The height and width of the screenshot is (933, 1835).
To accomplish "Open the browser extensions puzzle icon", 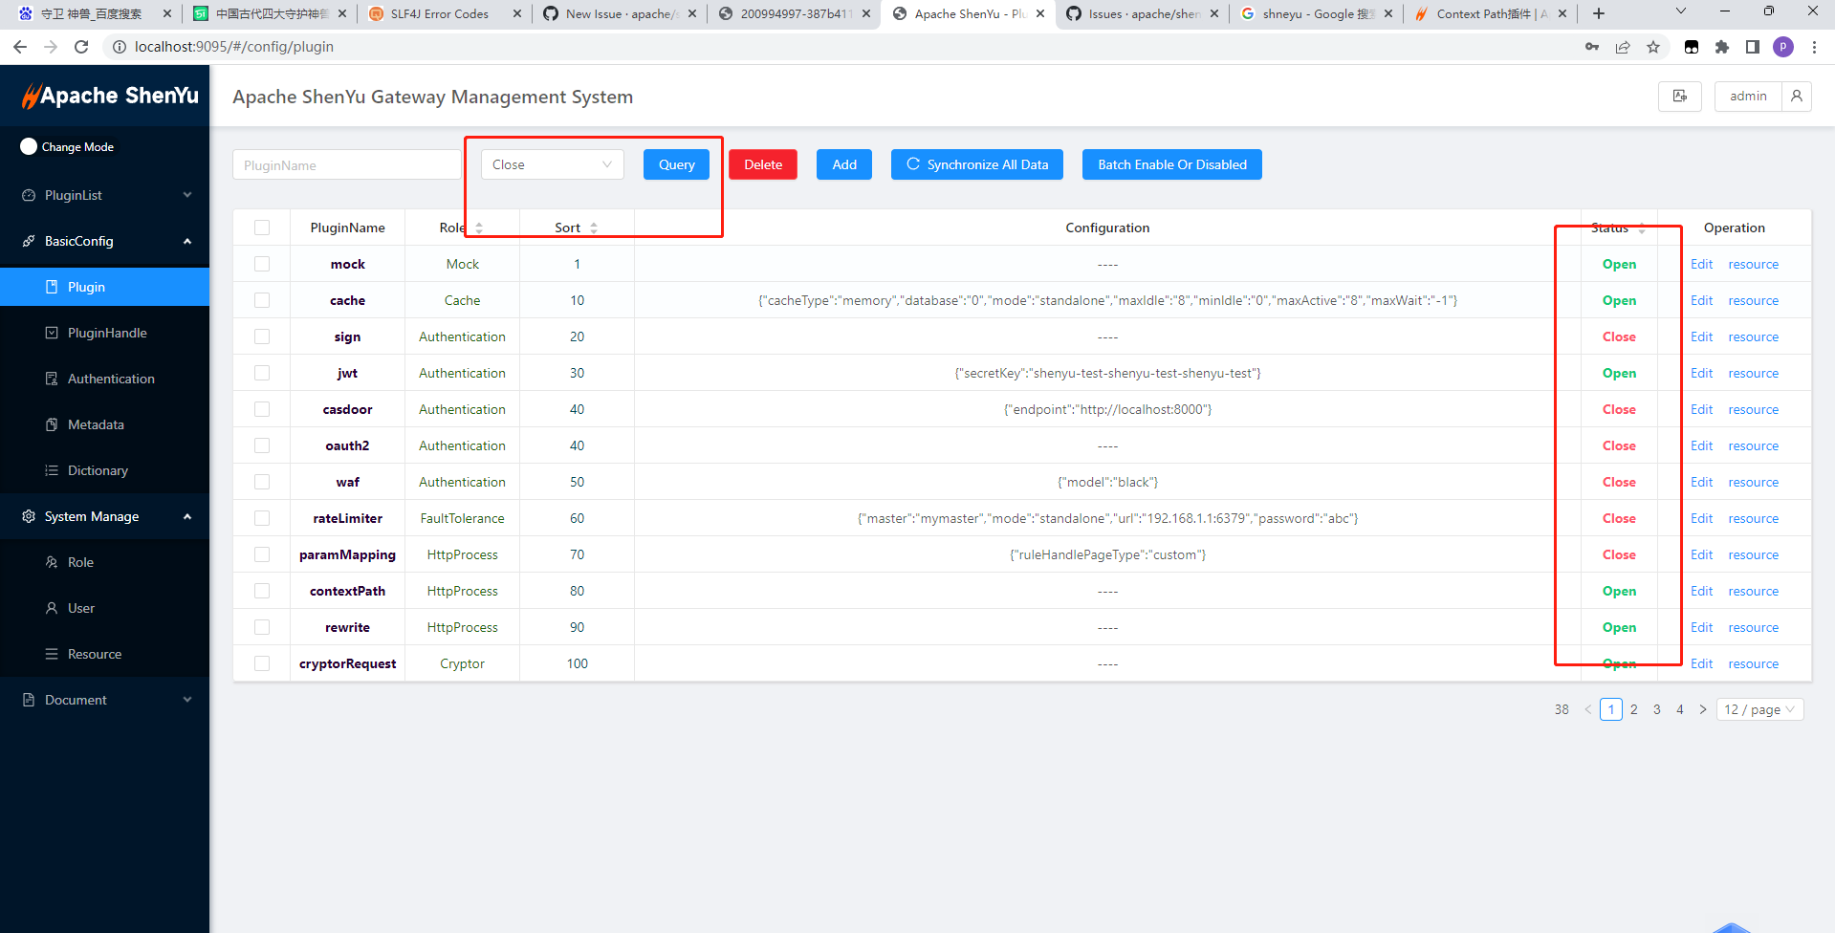I will pos(1722,47).
